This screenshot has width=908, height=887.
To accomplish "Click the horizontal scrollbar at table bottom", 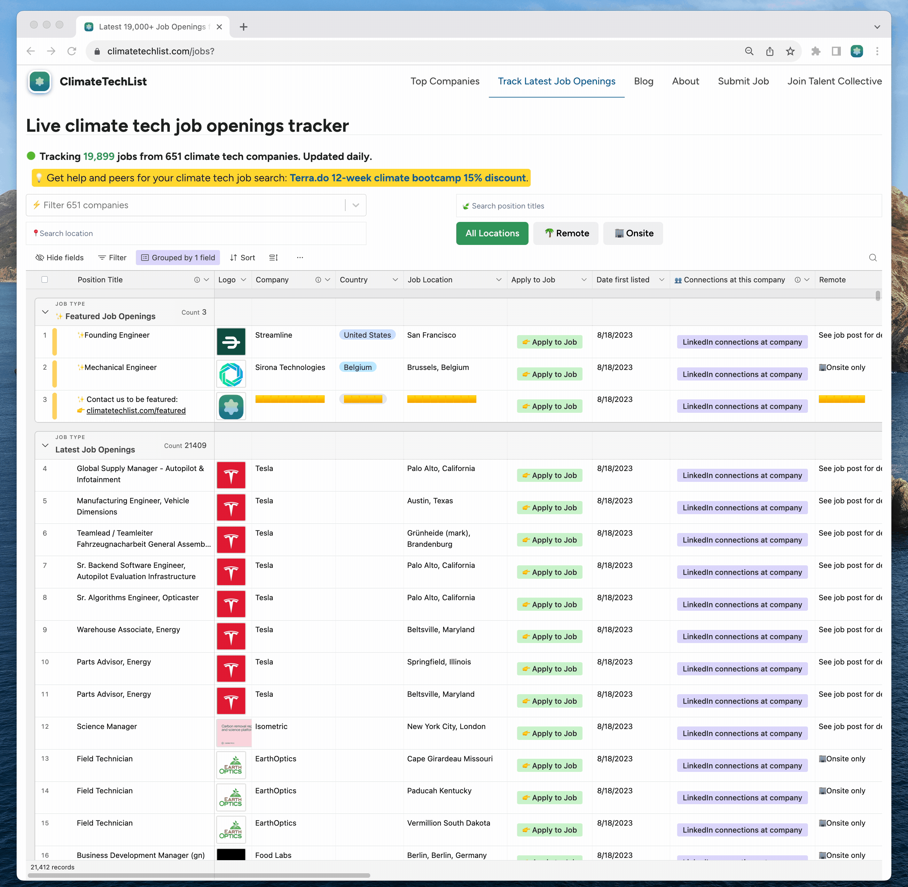I will (x=199, y=875).
